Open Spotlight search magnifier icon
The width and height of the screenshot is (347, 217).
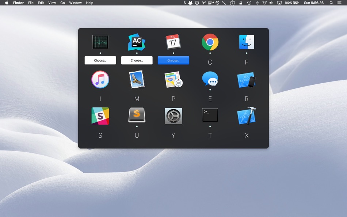coord(331,3)
